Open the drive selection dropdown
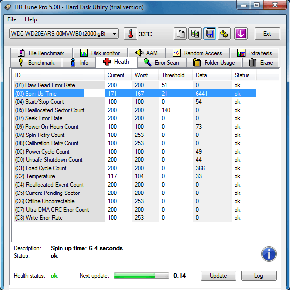 64,34
